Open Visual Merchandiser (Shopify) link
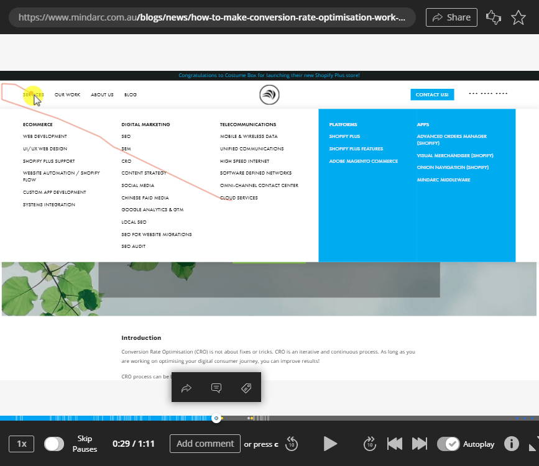Viewport: 539px width, 466px height. click(455, 156)
